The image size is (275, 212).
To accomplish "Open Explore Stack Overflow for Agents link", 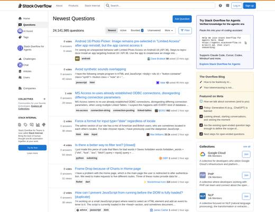I will coord(220,64).
